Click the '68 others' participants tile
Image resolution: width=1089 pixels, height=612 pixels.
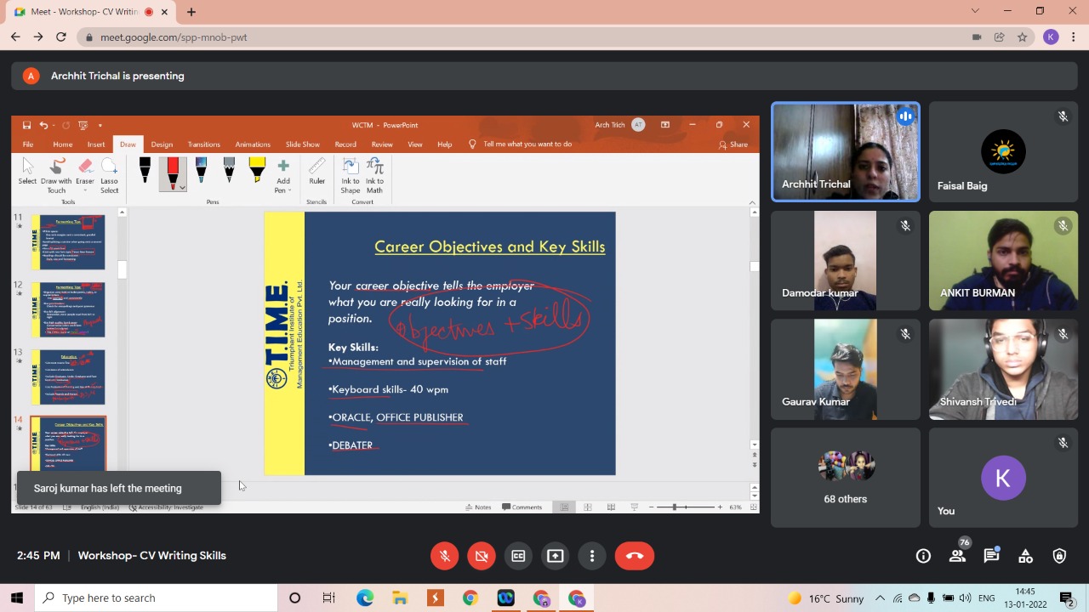tap(845, 478)
